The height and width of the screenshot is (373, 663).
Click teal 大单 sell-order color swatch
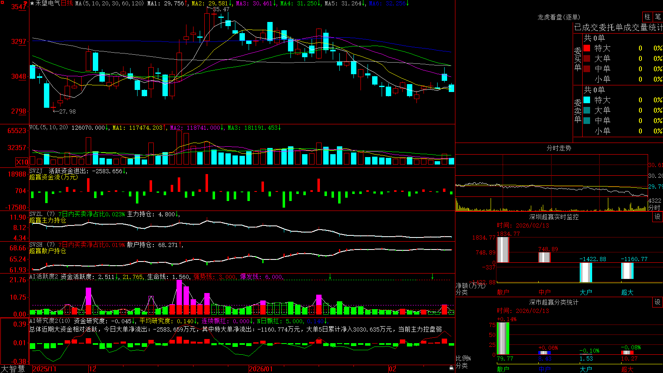(587, 110)
